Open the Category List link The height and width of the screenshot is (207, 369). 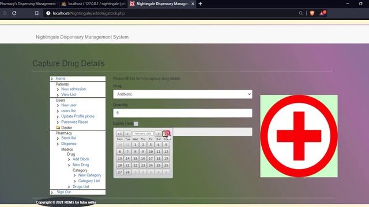[x=89, y=181]
